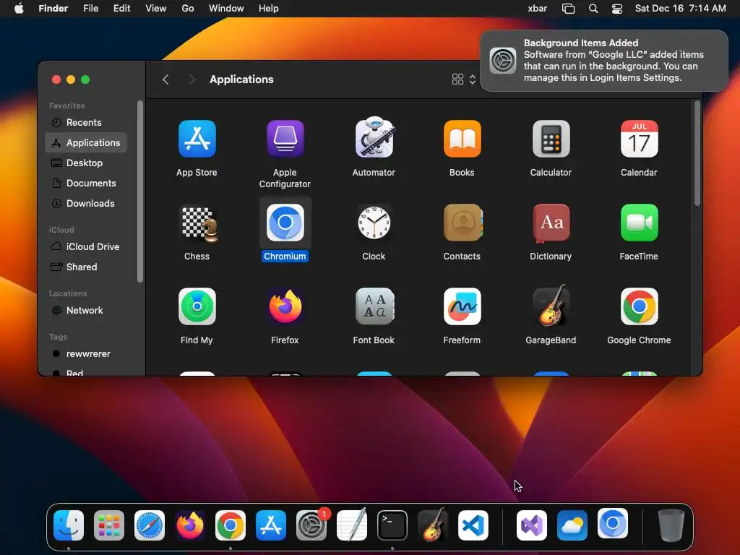740x555 pixels.
Task: Select the Freeform app icon
Action: 462,306
